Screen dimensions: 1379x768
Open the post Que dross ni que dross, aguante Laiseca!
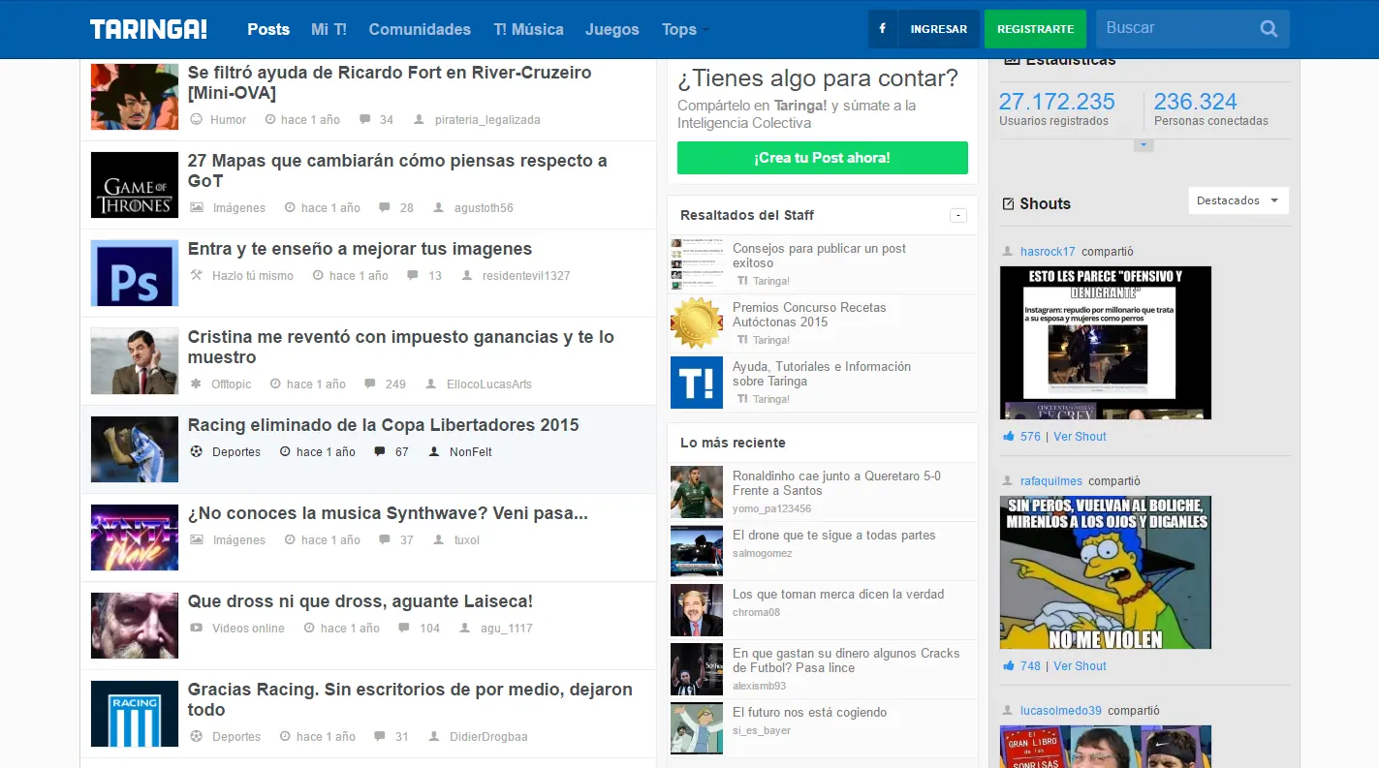(360, 600)
